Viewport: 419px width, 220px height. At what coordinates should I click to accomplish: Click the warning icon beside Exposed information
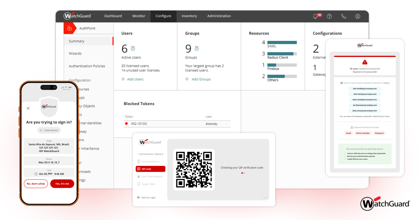[x=352, y=127]
